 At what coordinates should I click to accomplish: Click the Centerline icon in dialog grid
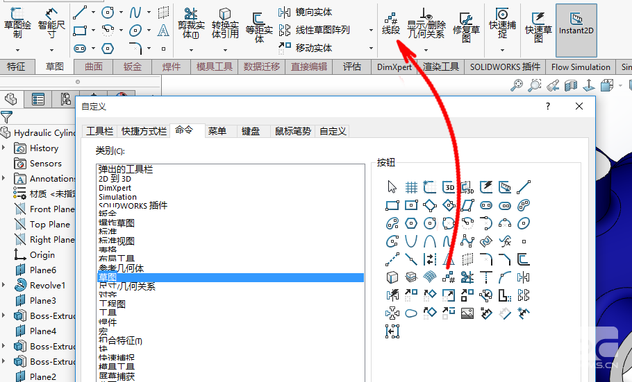392,259
